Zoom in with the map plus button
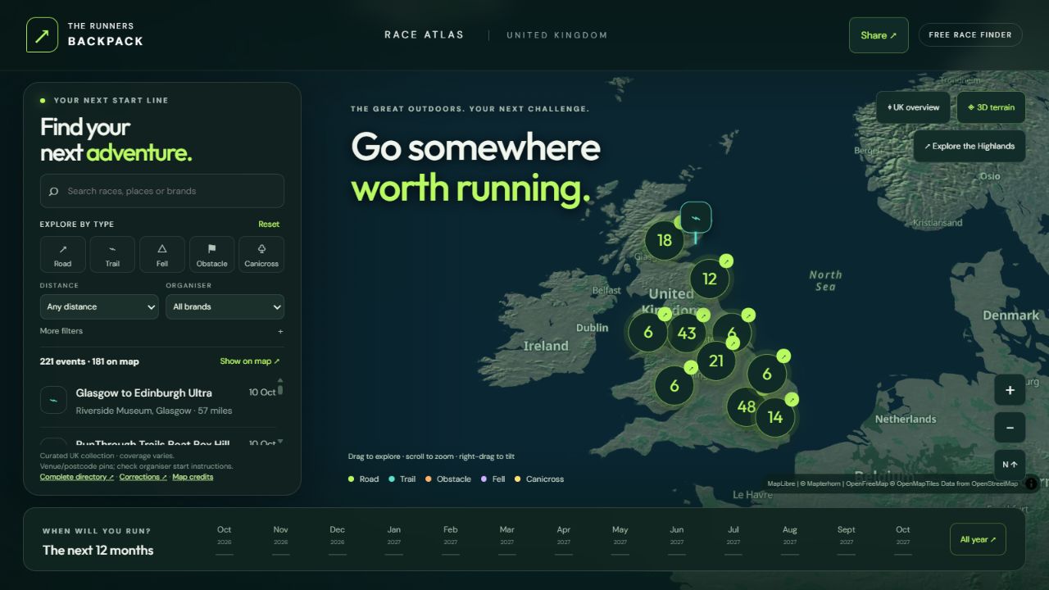The width and height of the screenshot is (1049, 590). [1010, 390]
